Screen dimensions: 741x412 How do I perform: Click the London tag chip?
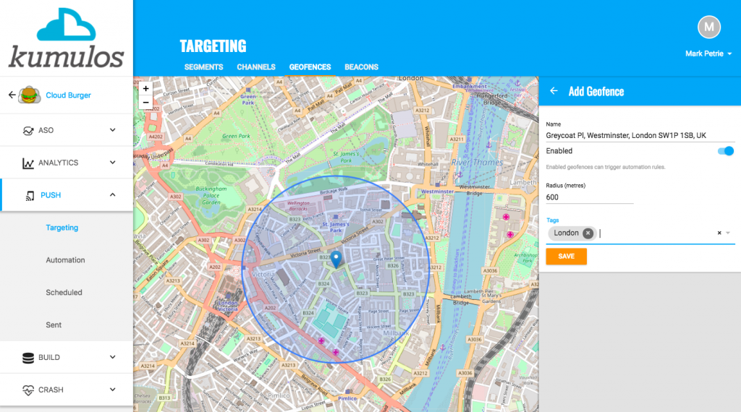point(572,233)
